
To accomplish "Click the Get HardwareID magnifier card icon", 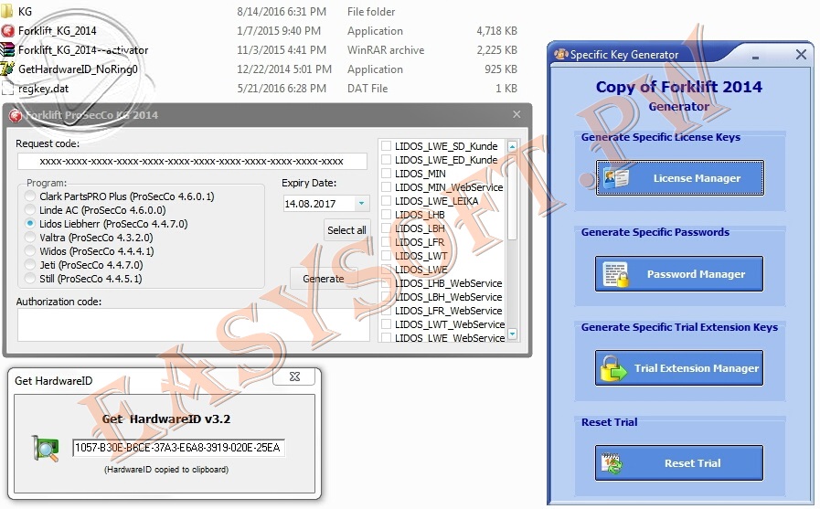I will [x=45, y=449].
